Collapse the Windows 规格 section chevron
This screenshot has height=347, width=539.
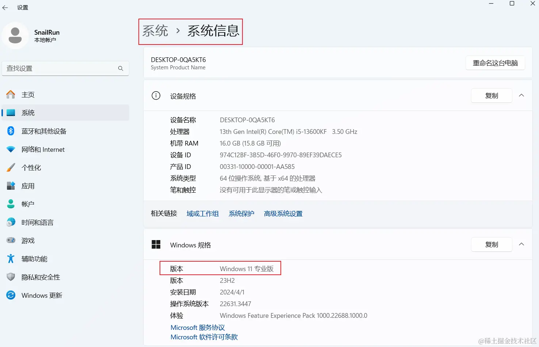pos(521,244)
